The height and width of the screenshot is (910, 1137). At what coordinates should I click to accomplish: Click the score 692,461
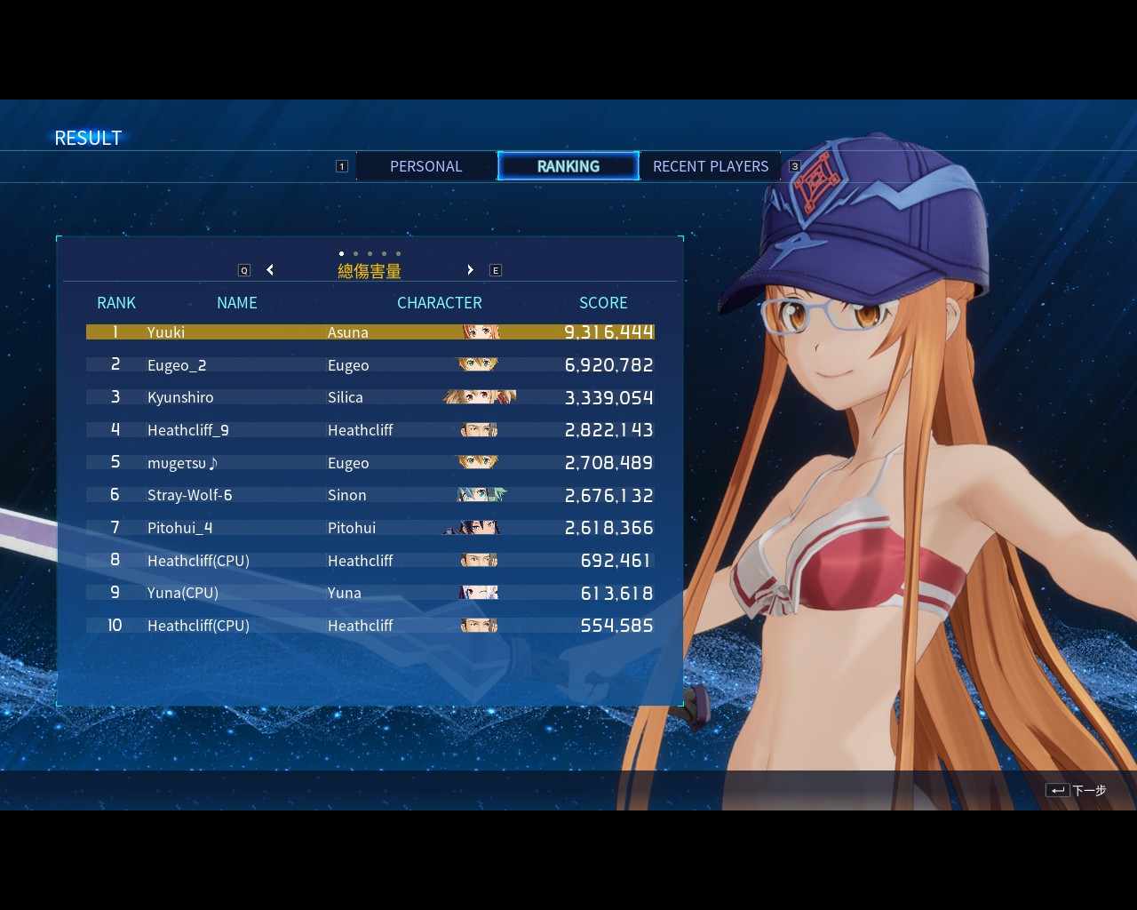pos(616,561)
